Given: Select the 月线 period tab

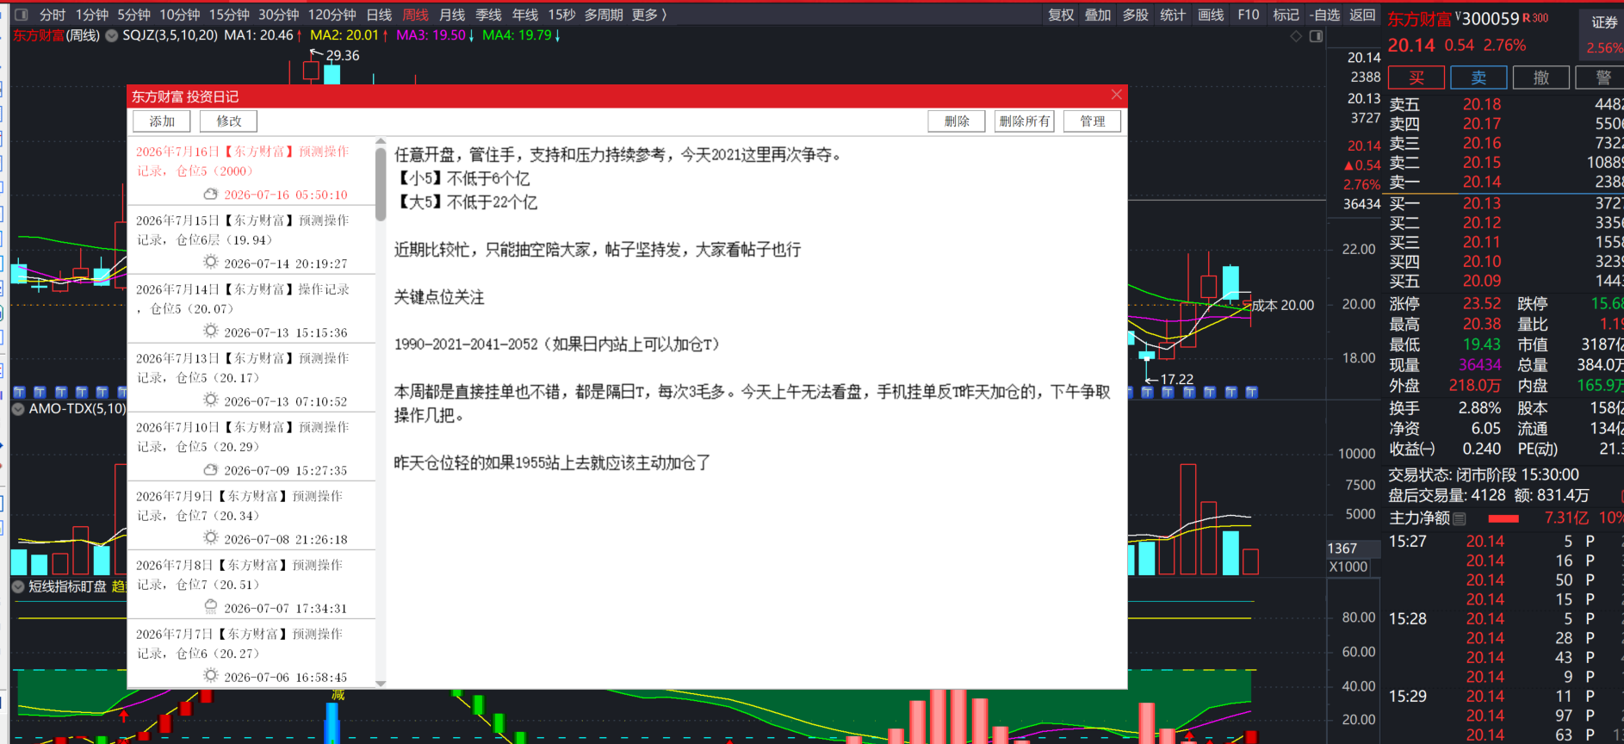Looking at the screenshot, I should pyautogui.click(x=452, y=15).
